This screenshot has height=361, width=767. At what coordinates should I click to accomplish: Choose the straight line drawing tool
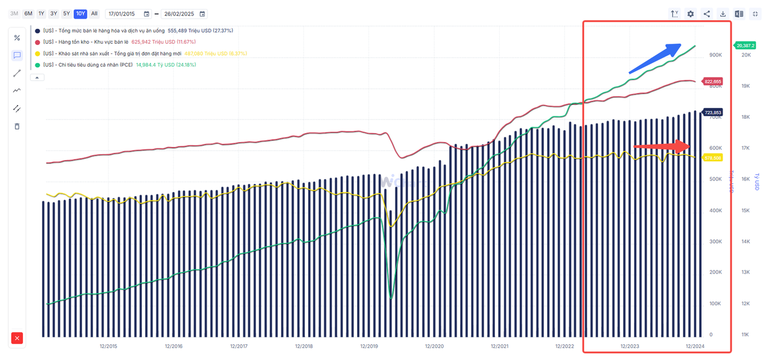coord(17,73)
